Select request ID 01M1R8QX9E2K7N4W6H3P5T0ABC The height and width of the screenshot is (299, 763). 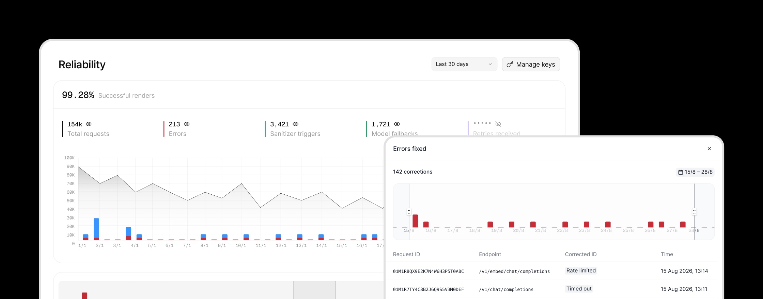tap(429, 271)
